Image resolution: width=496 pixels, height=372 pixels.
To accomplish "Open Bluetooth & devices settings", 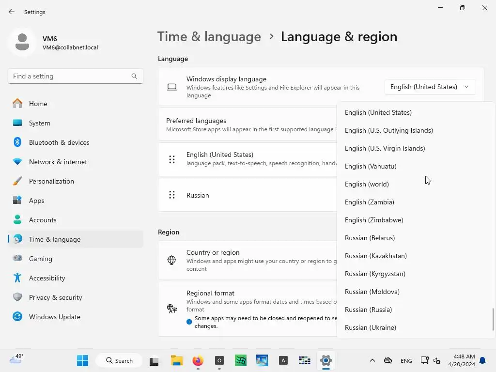I will [x=75, y=142].
